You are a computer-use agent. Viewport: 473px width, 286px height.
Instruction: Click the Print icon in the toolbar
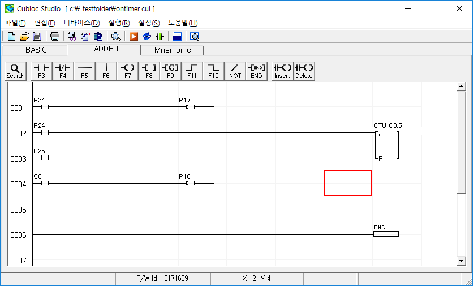55,37
